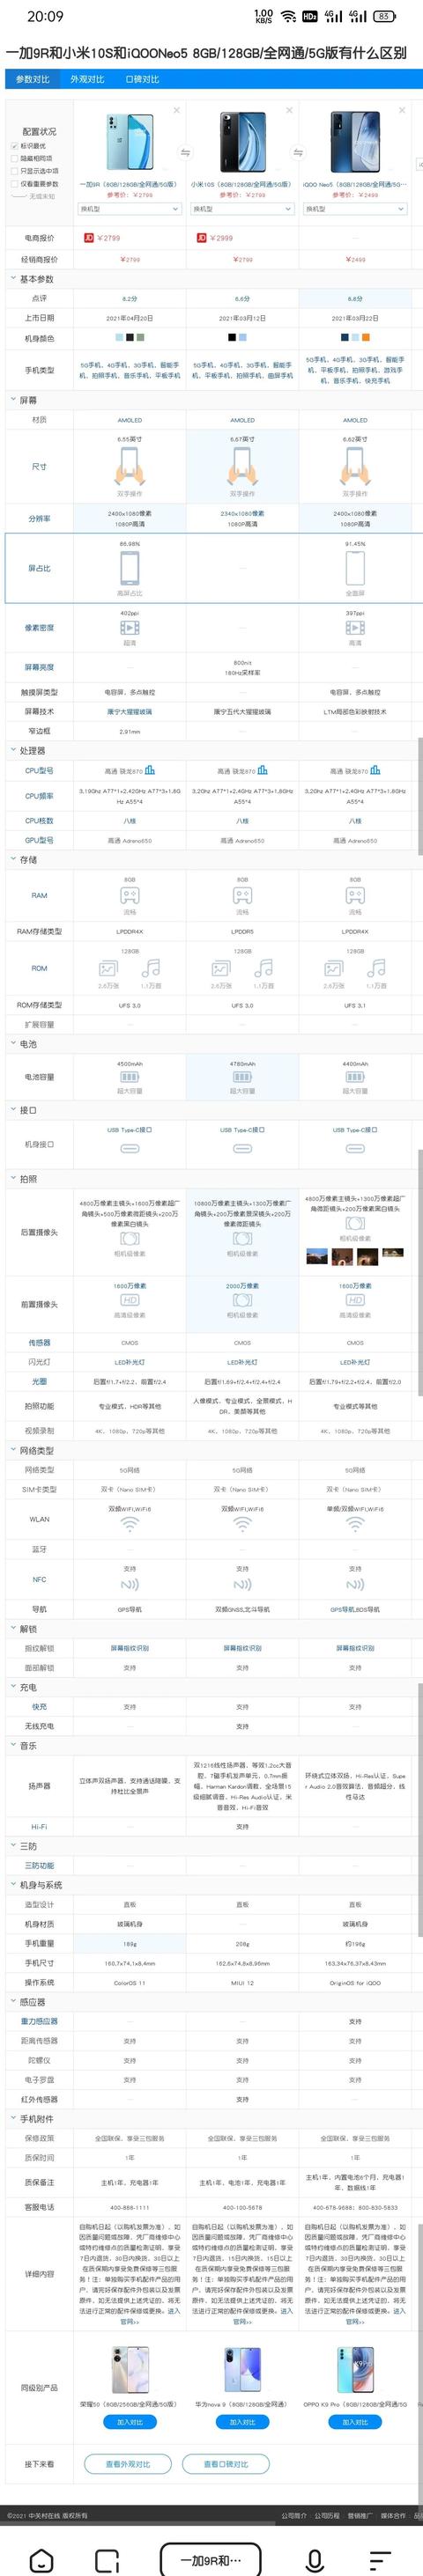
Task: Open 换机型 dropdown under 一加9R
Action: tap(130, 209)
